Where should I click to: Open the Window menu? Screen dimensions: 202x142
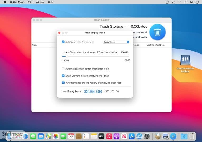(40, 2)
